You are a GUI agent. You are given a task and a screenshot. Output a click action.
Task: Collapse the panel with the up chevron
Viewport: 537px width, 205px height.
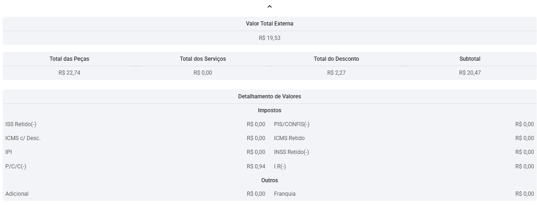tap(270, 6)
